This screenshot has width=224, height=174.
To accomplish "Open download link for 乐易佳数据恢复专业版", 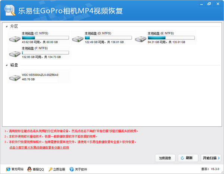I will [39, 148].
